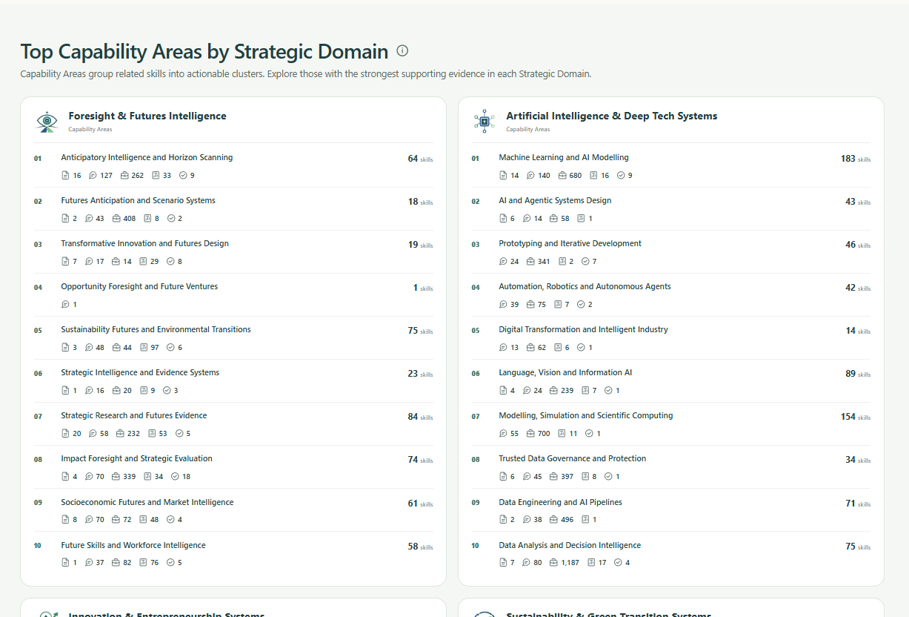The image size is (909, 617).
Task: Open Digital Transformation and Intelligent Industry
Action: coord(583,329)
